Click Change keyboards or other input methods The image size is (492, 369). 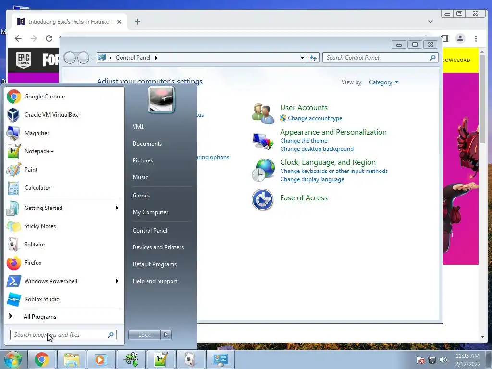(x=334, y=171)
